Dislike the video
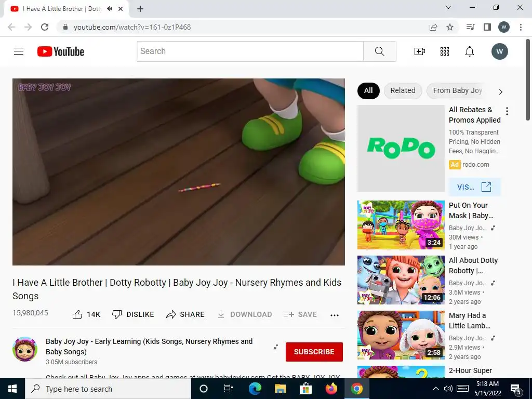This screenshot has width=532, height=399. click(x=133, y=314)
